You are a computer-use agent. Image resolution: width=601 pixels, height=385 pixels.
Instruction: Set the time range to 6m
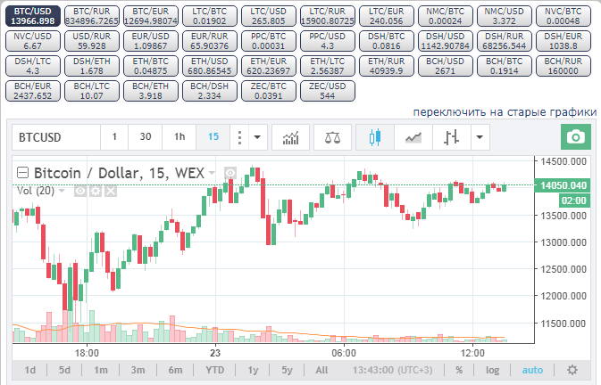[x=175, y=370]
